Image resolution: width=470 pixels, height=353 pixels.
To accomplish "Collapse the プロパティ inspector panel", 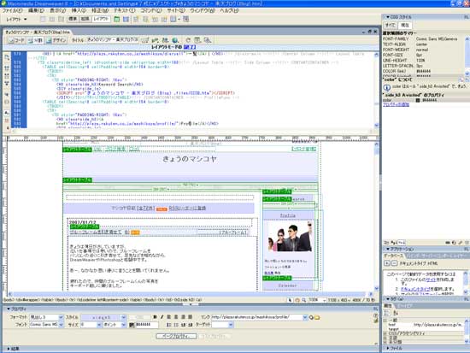I will [9, 309].
